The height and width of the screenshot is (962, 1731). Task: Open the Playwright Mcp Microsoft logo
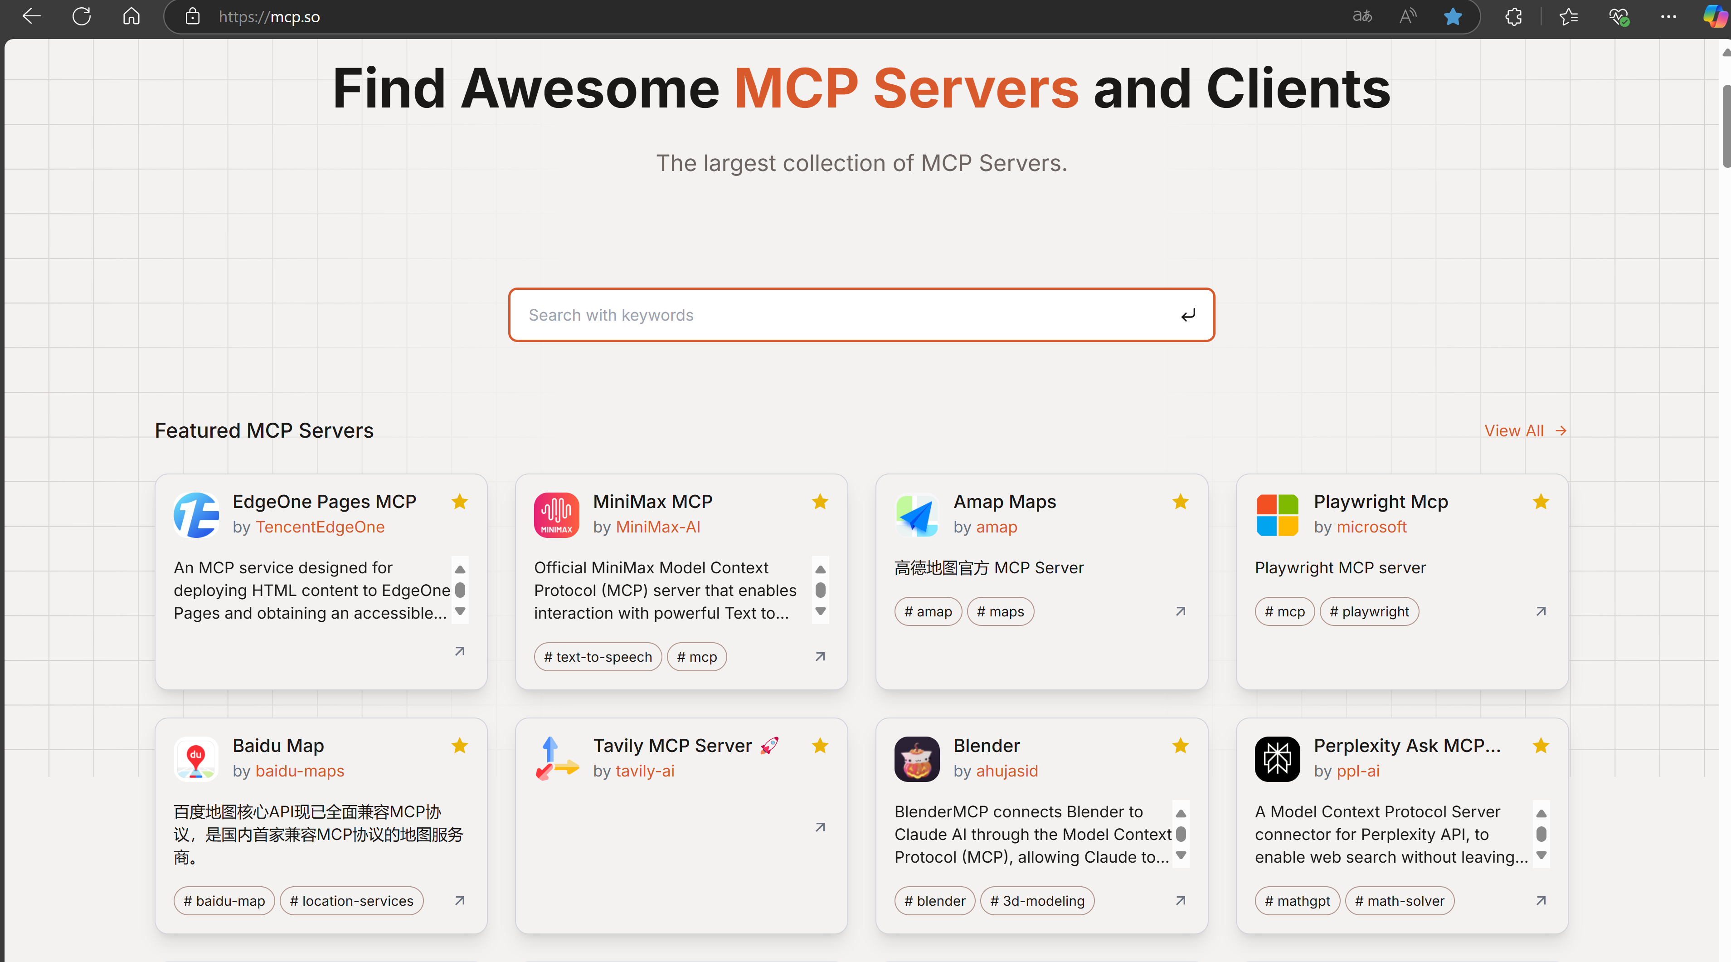click(x=1278, y=515)
